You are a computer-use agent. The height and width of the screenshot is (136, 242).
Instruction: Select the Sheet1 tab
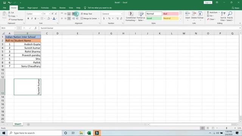click(18, 124)
